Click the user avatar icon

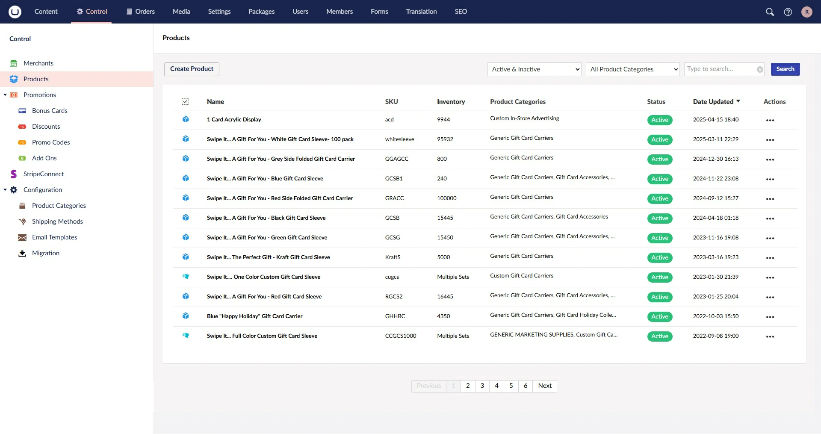pyautogui.click(x=806, y=12)
